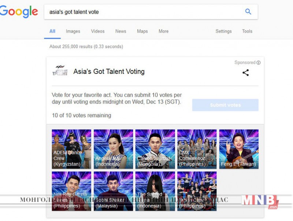Click the AXN Asia's Got Talent logo
The height and width of the screenshot is (221, 293).
pyautogui.click(x=60, y=70)
